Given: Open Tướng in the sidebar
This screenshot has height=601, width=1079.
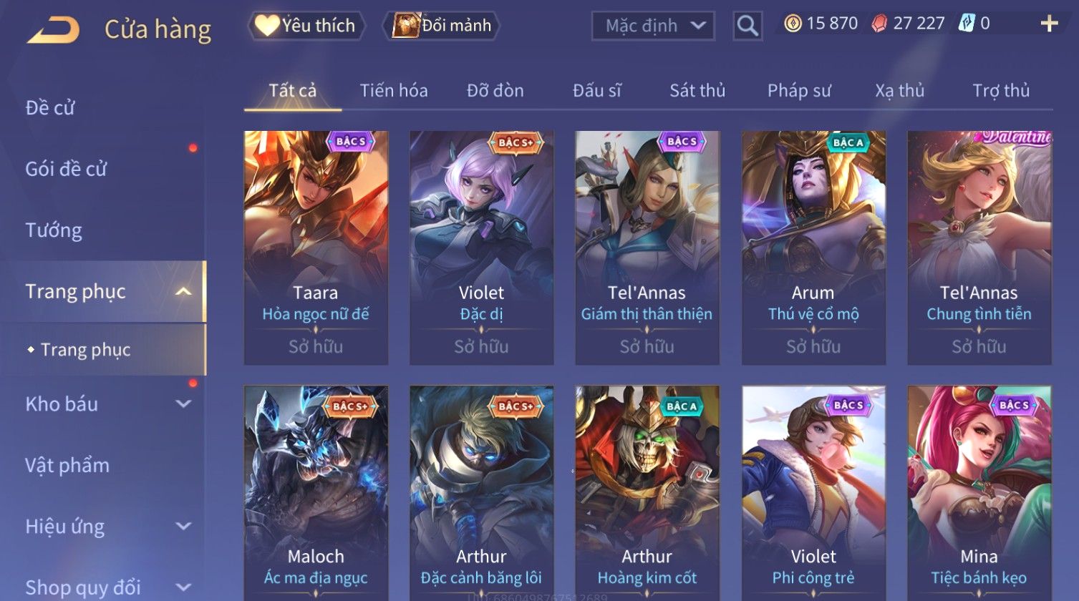Looking at the screenshot, I should coord(54,230).
